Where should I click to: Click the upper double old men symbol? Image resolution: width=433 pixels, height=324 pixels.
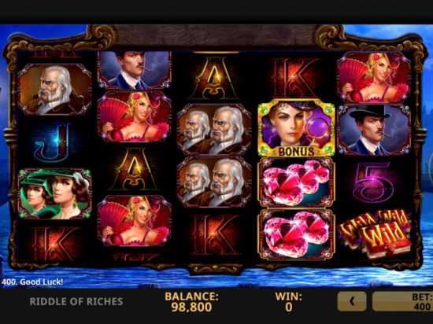click(x=214, y=130)
